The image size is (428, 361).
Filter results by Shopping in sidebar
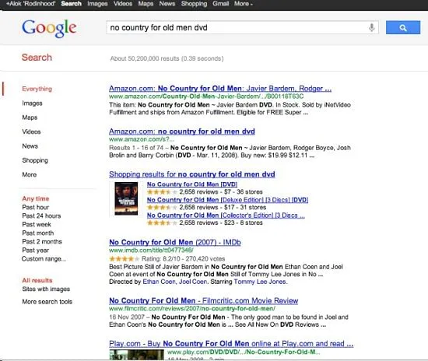point(35,160)
